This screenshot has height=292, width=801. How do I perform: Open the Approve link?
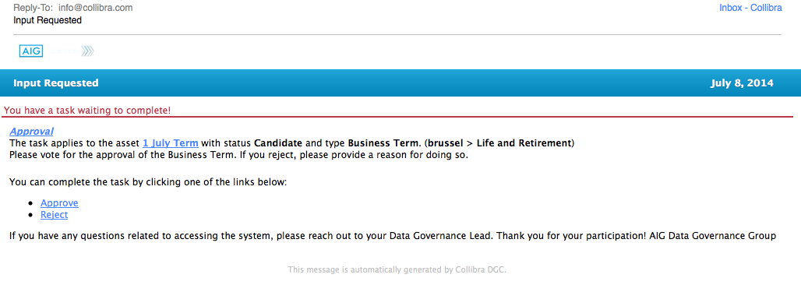[x=59, y=203]
